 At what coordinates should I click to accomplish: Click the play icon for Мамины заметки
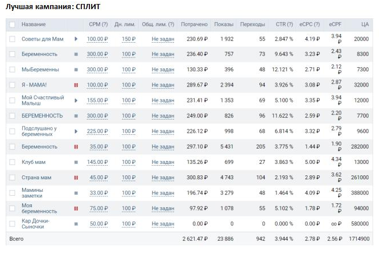pos(76,193)
